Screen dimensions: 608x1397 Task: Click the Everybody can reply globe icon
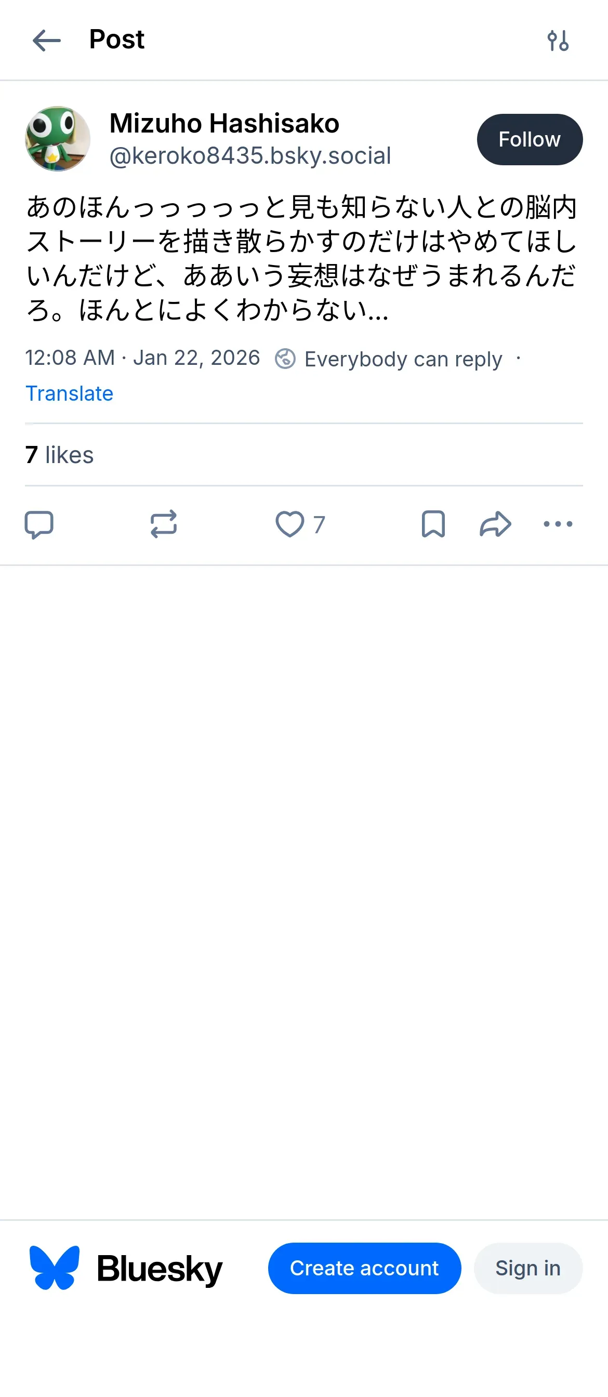[285, 359]
